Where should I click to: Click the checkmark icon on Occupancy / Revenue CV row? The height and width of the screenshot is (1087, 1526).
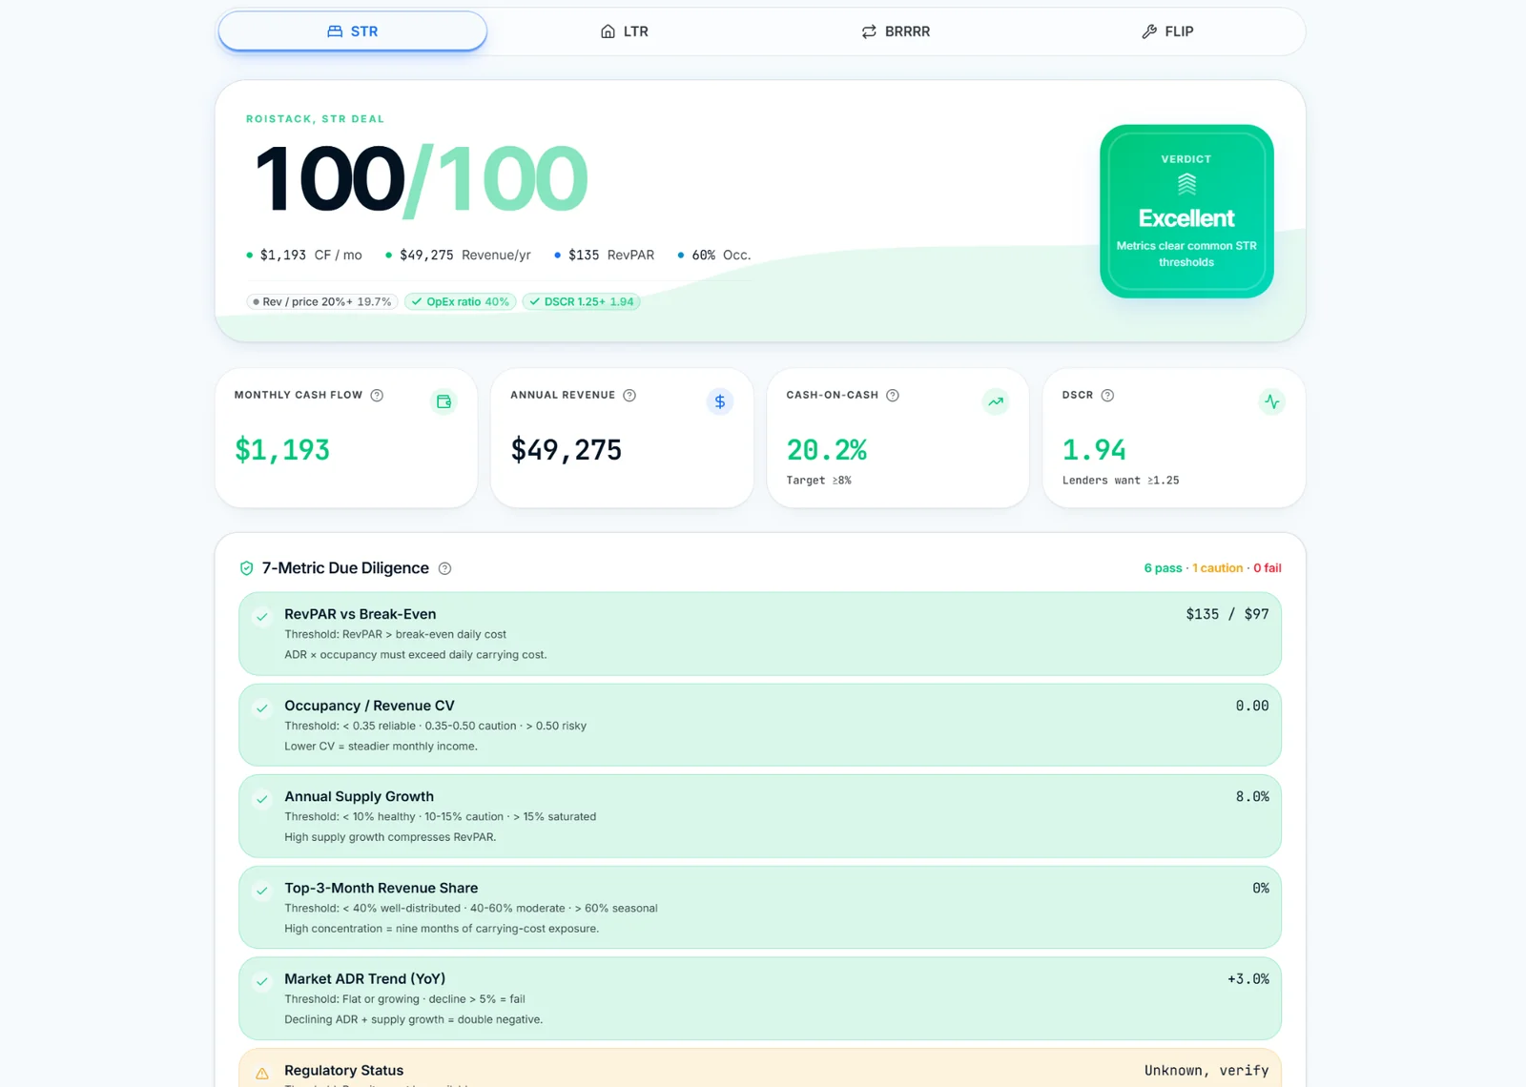pyautogui.click(x=262, y=708)
